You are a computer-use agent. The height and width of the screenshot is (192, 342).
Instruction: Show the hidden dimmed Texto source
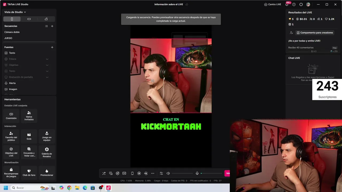tap(47, 71)
